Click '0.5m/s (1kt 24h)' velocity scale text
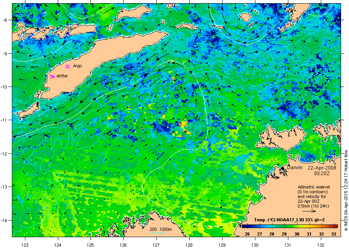The image size is (349, 249). coord(313,206)
